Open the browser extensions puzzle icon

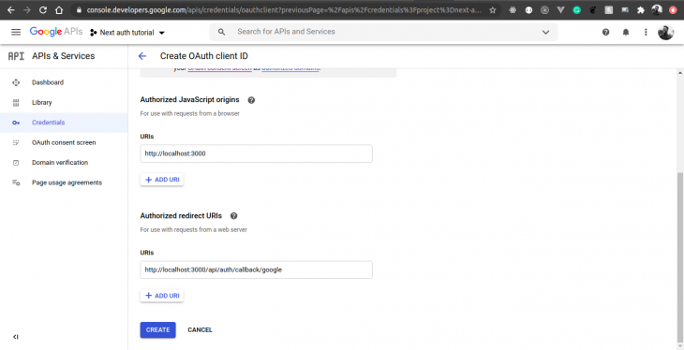coord(640,9)
